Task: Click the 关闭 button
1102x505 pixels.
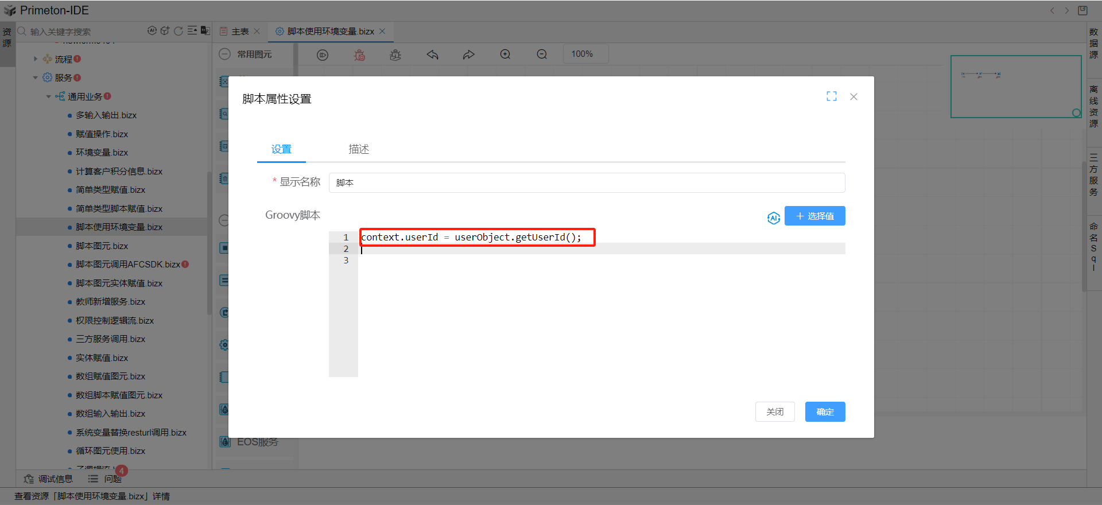Action: pos(774,411)
